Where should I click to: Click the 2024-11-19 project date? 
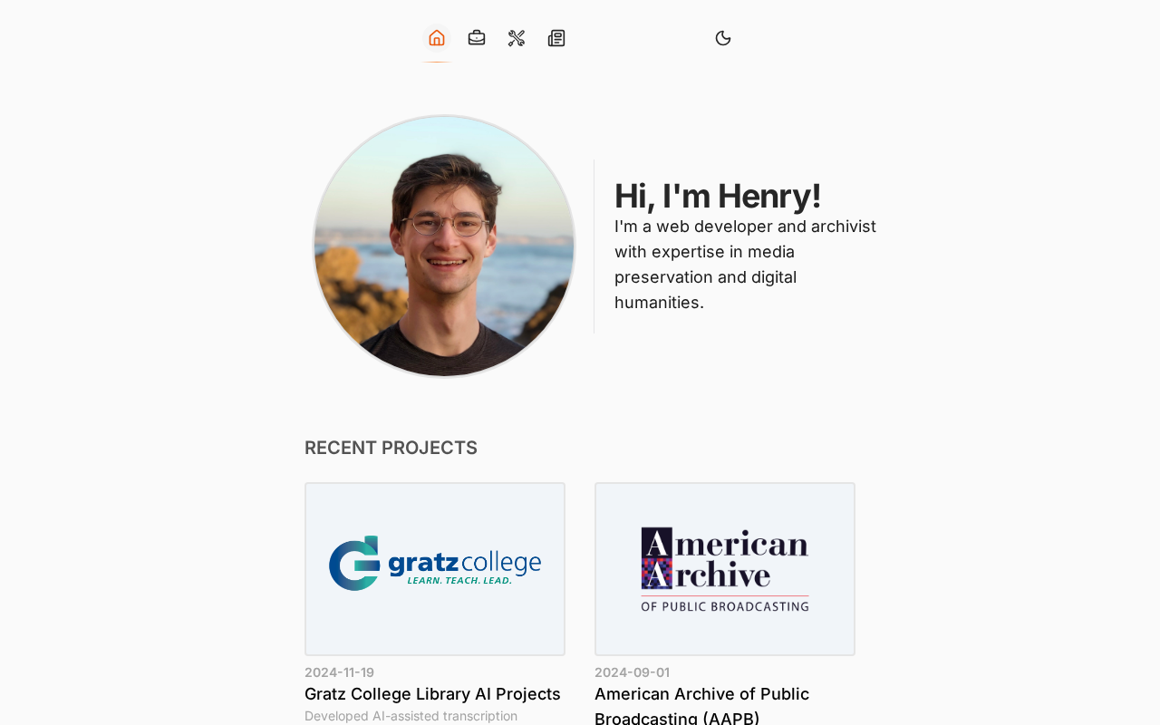pos(339,672)
